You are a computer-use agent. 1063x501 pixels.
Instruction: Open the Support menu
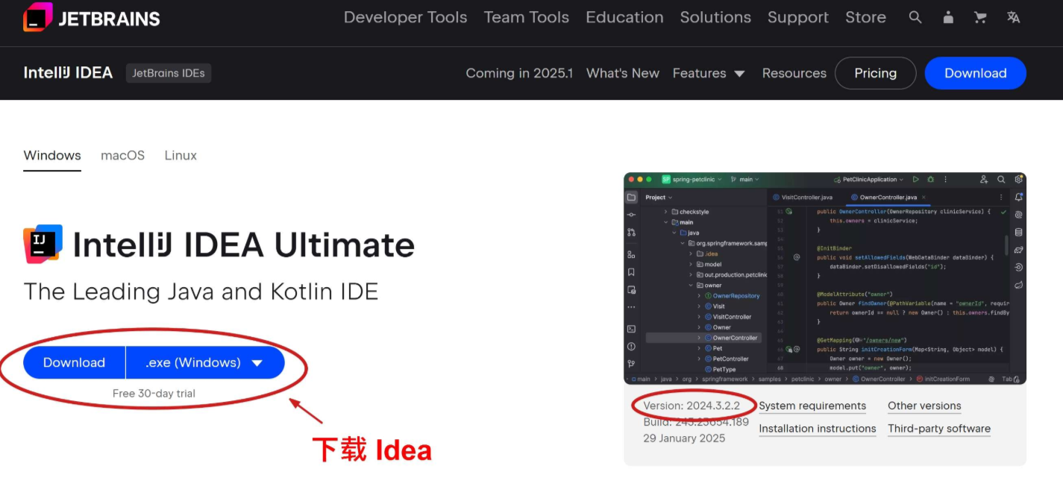click(798, 17)
